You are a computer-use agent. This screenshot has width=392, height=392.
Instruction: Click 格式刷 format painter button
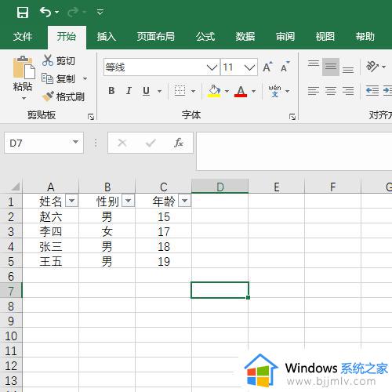click(x=64, y=96)
